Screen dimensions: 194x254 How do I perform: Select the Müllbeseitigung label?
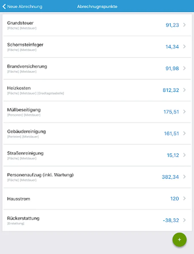tap(24, 110)
